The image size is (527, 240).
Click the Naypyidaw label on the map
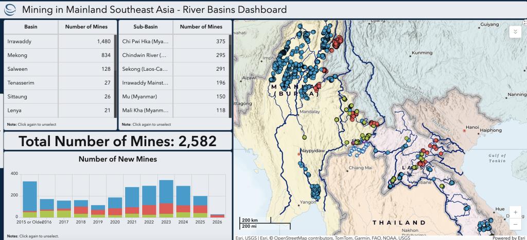pyautogui.click(x=312, y=151)
